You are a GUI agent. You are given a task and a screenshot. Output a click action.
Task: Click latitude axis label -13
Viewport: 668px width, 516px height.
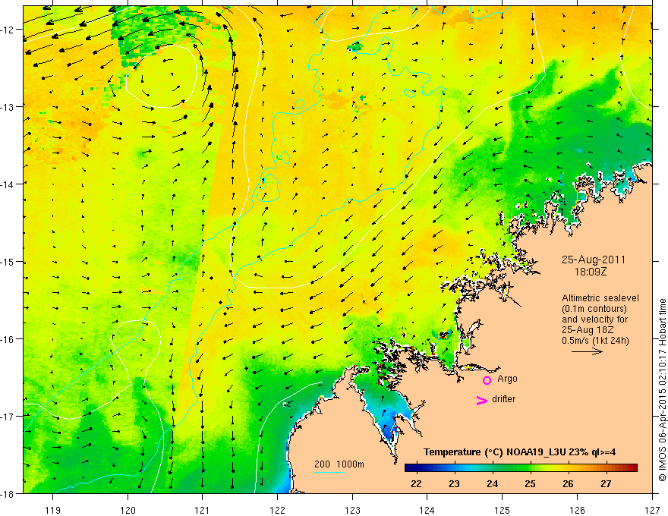8,107
